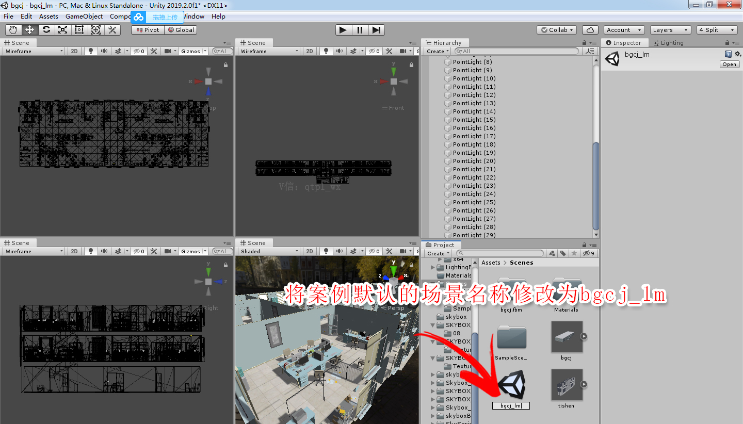This screenshot has width=743, height=424.
Task: Open the Inspector help book icon
Action: 728,54
